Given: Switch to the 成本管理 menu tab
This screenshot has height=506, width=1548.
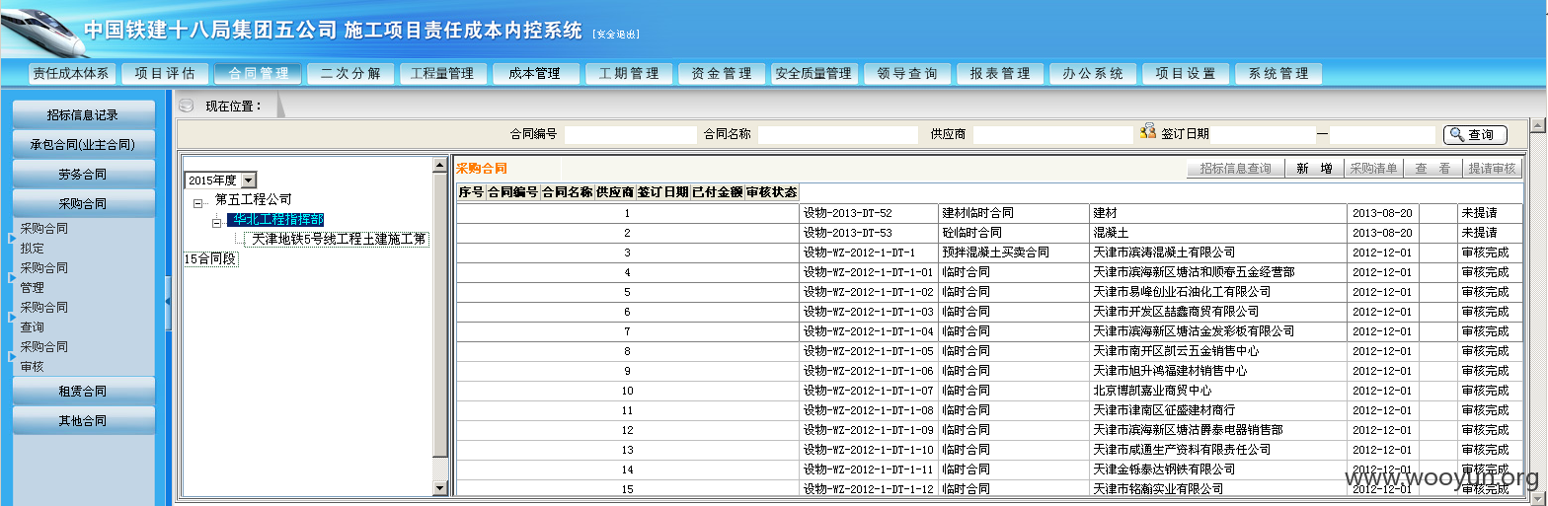Looking at the screenshot, I should tap(534, 73).
